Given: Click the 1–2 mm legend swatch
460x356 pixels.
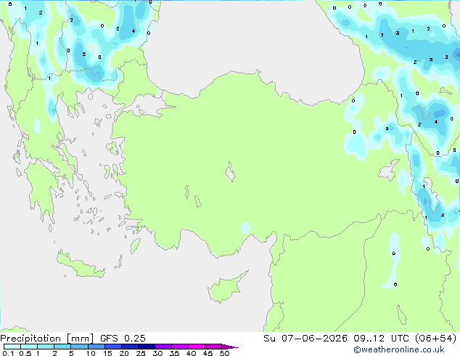Looking at the screenshot, I should pyautogui.click(x=46, y=347).
